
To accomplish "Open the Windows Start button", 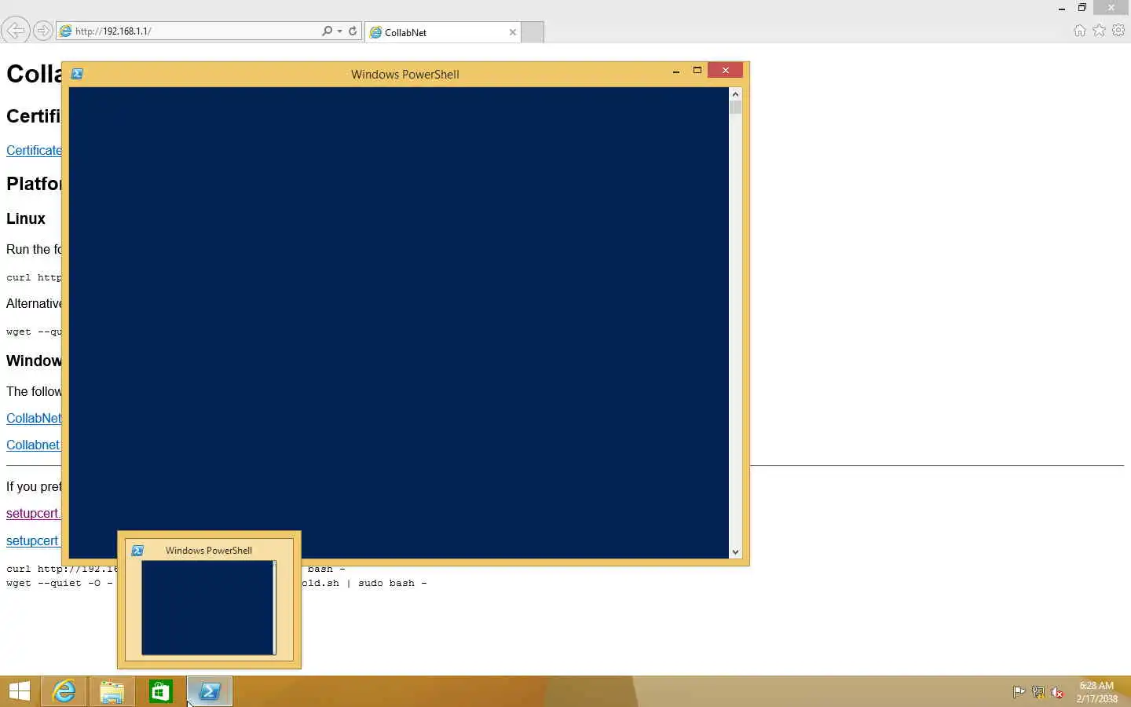I will pos(20,691).
